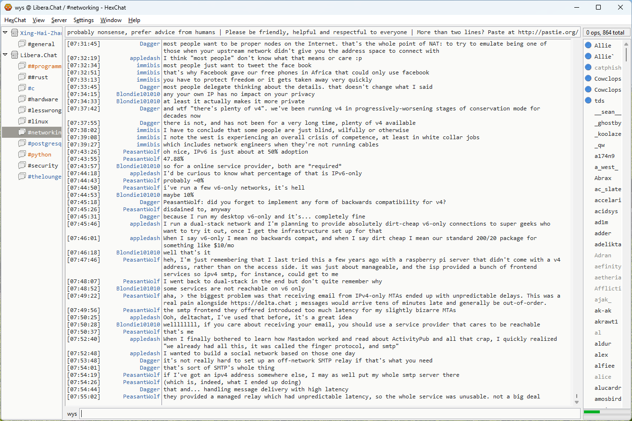Open the Server menu
Viewport: 632px width, 421px height.
(x=59, y=20)
